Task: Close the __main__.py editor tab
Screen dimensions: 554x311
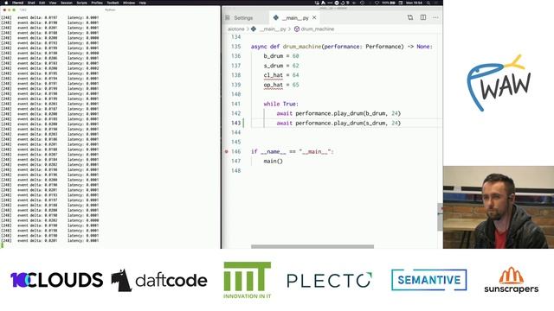Action: (314, 17)
